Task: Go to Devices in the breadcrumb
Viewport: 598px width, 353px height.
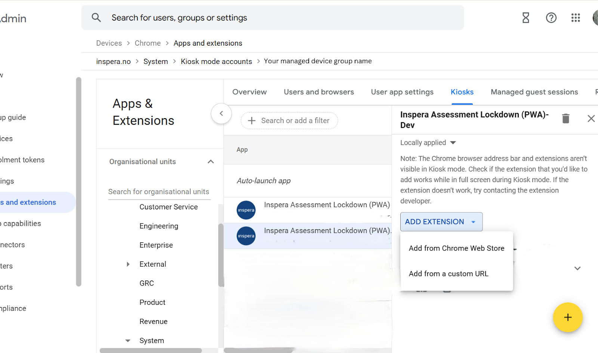Action: pos(109,43)
